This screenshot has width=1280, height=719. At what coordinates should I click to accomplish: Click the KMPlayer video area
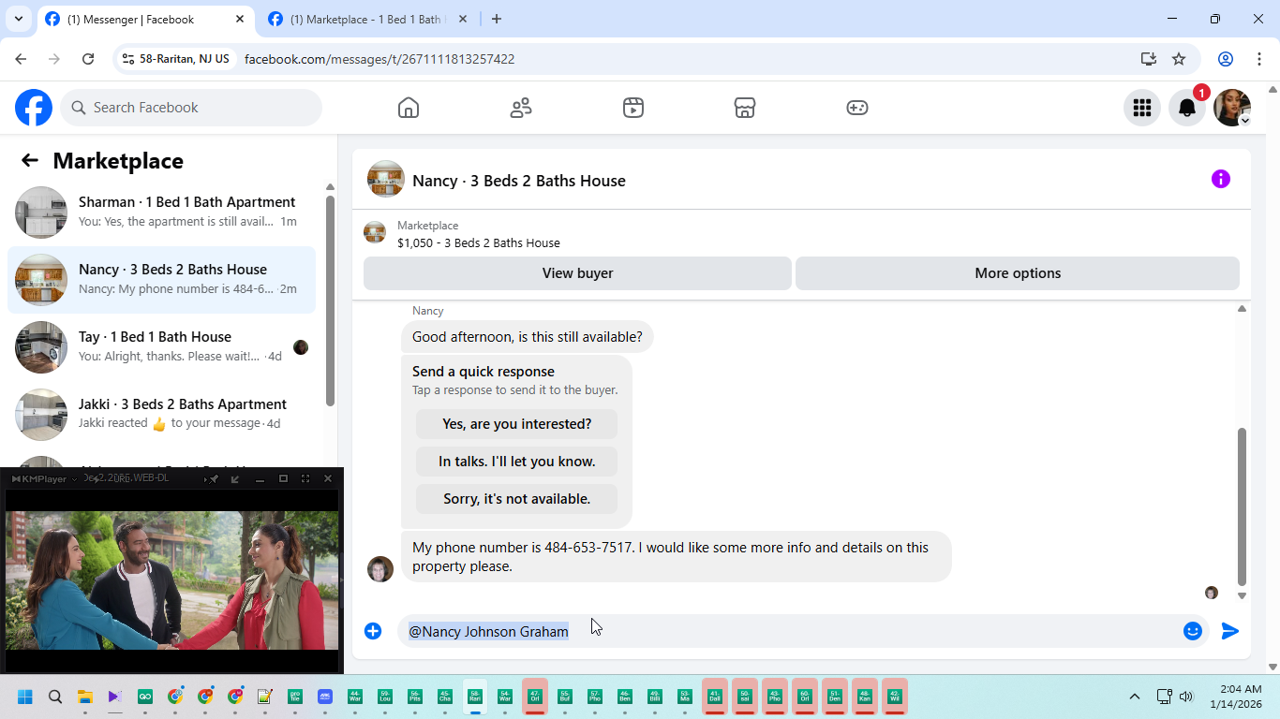coord(172,580)
